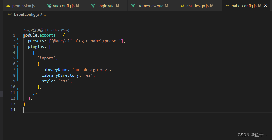Click the 'style' key on line 9
Screen dimensions: 272x140
click(x=47, y=81)
